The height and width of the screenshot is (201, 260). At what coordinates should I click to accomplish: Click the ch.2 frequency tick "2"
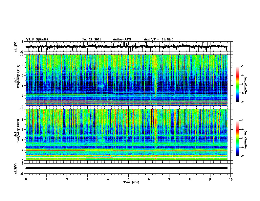23,150
